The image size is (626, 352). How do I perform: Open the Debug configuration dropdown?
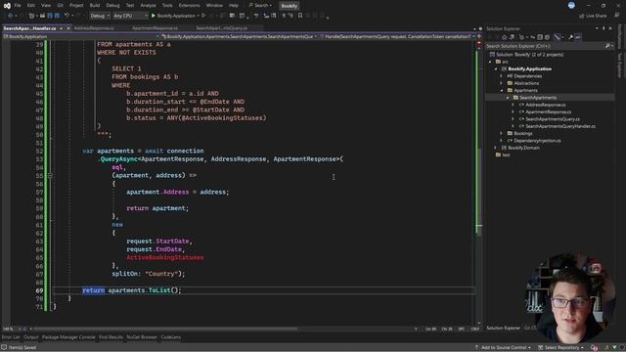[x=100, y=16]
